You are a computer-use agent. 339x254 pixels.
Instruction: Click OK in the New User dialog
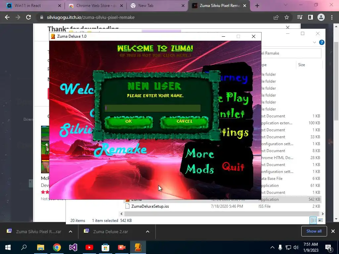point(129,122)
